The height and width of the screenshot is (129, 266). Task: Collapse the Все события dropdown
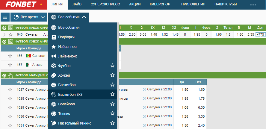[68, 17]
